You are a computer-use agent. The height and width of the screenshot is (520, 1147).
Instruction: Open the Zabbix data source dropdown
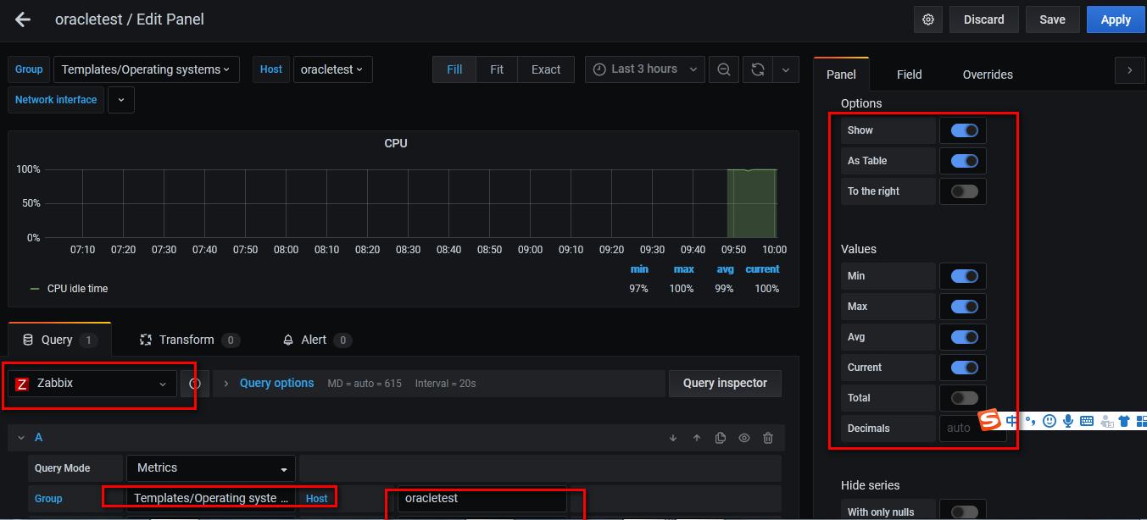pos(92,384)
